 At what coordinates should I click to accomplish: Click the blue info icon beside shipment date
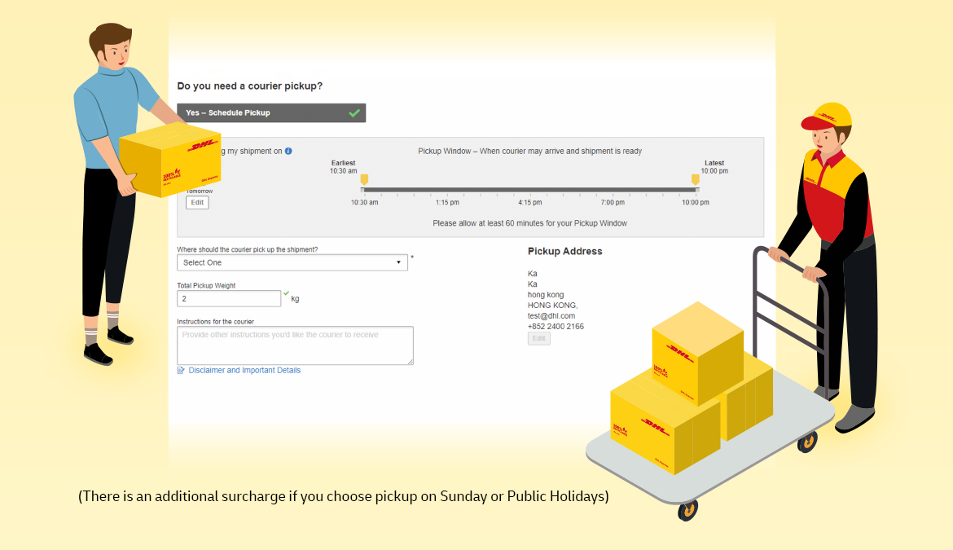click(x=288, y=151)
